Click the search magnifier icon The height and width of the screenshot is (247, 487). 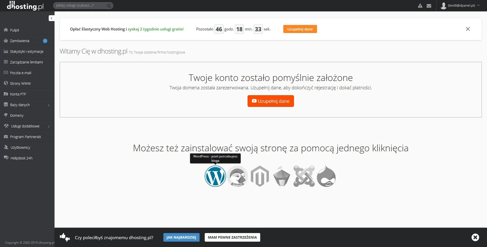pyautogui.click(x=109, y=6)
